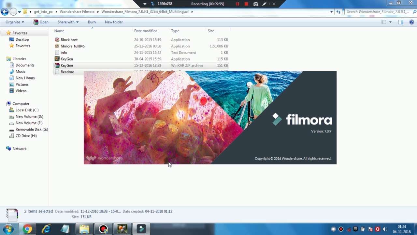This screenshot has height=235, width=417.
Task: Open address bar previous locations dropdown
Action: coord(331,12)
